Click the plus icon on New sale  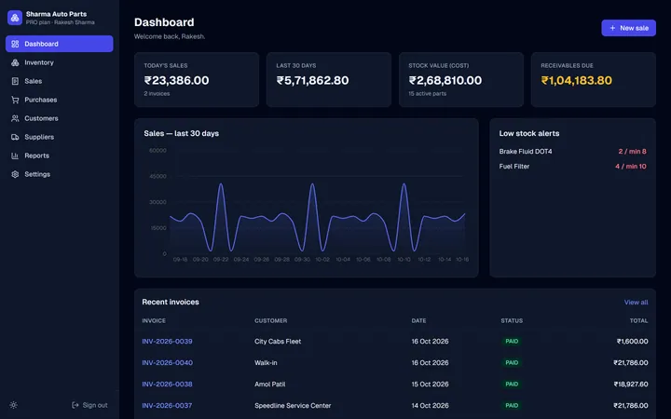612,28
